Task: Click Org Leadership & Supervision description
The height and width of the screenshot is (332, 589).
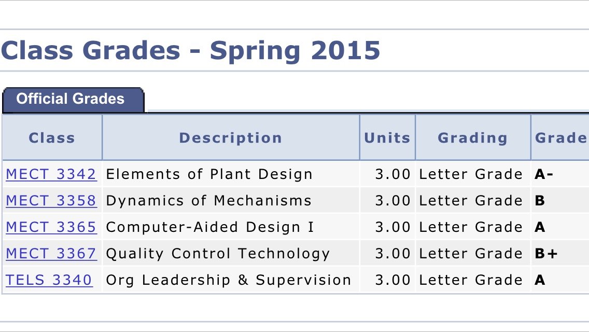Action: click(228, 280)
